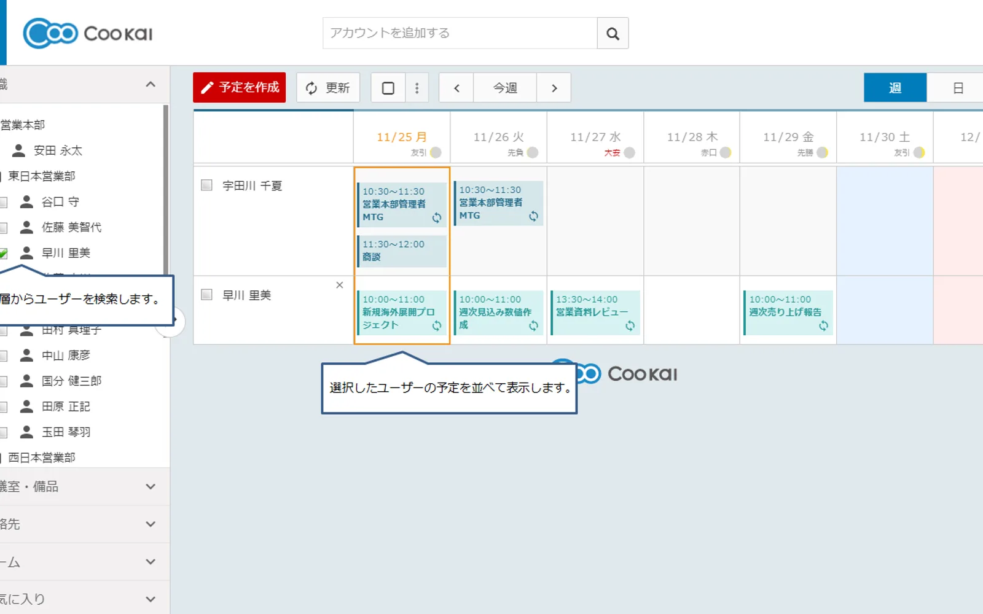Select 田原 正記 in the user list
The width and height of the screenshot is (983, 614).
[66, 406]
